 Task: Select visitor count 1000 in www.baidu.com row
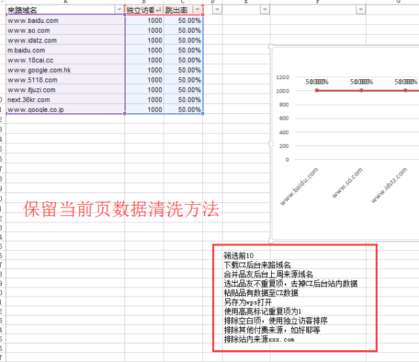(x=144, y=20)
